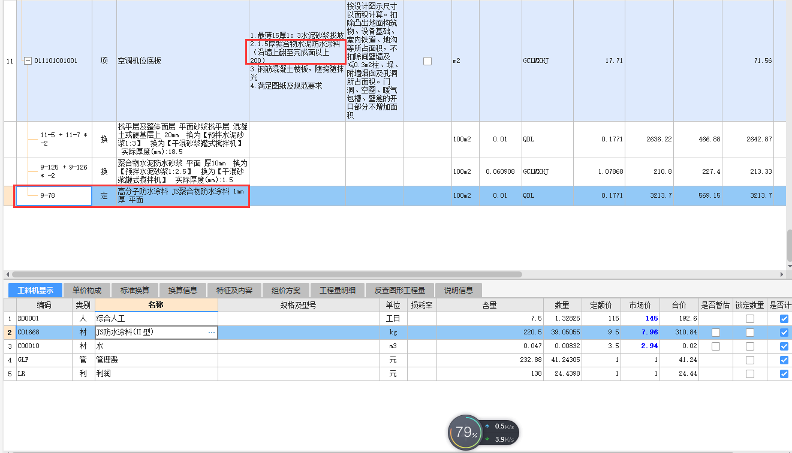Image resolution: width=792 pixels, height=453 pixels.
Task: Open the 组价方案 tab
Action: click(x=285, y=291)
